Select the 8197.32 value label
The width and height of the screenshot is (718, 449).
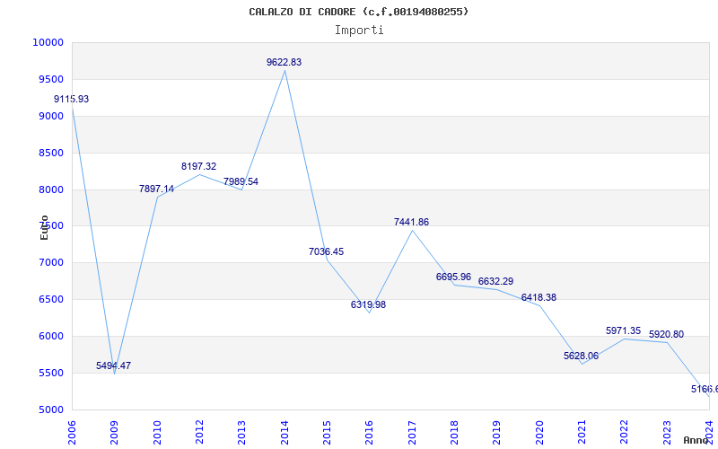tap(198, 166)
